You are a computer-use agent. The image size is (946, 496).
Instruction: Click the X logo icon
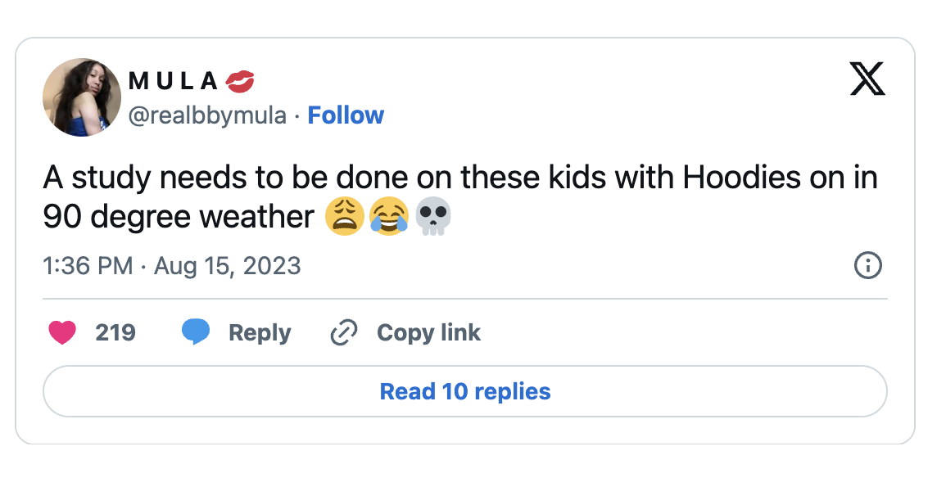coord(867,79)
